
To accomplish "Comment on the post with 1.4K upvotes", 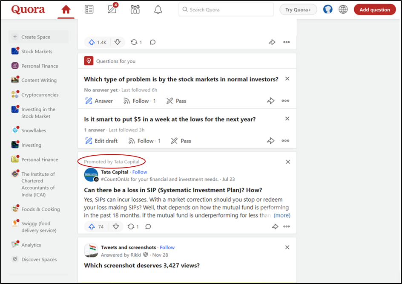I will point(152,42).
